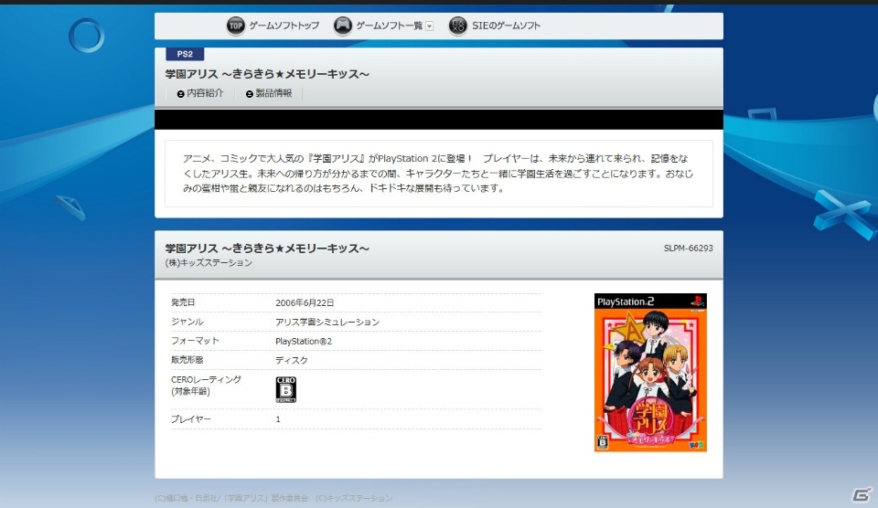Click the format value PlayStation®2
The width and height of the screenshot is (878, 508).
tap(304, 342)
